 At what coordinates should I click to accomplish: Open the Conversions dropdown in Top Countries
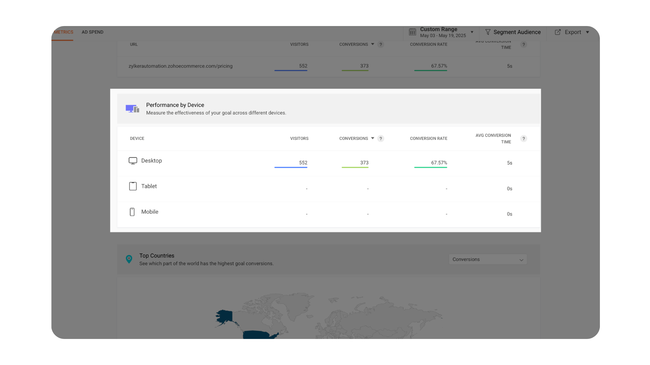[x=487, y=260]
